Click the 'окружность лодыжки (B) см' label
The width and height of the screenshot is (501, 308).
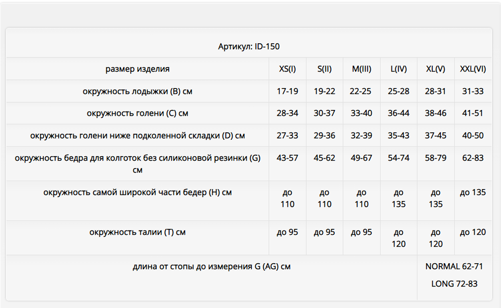(x=137, y=92)
